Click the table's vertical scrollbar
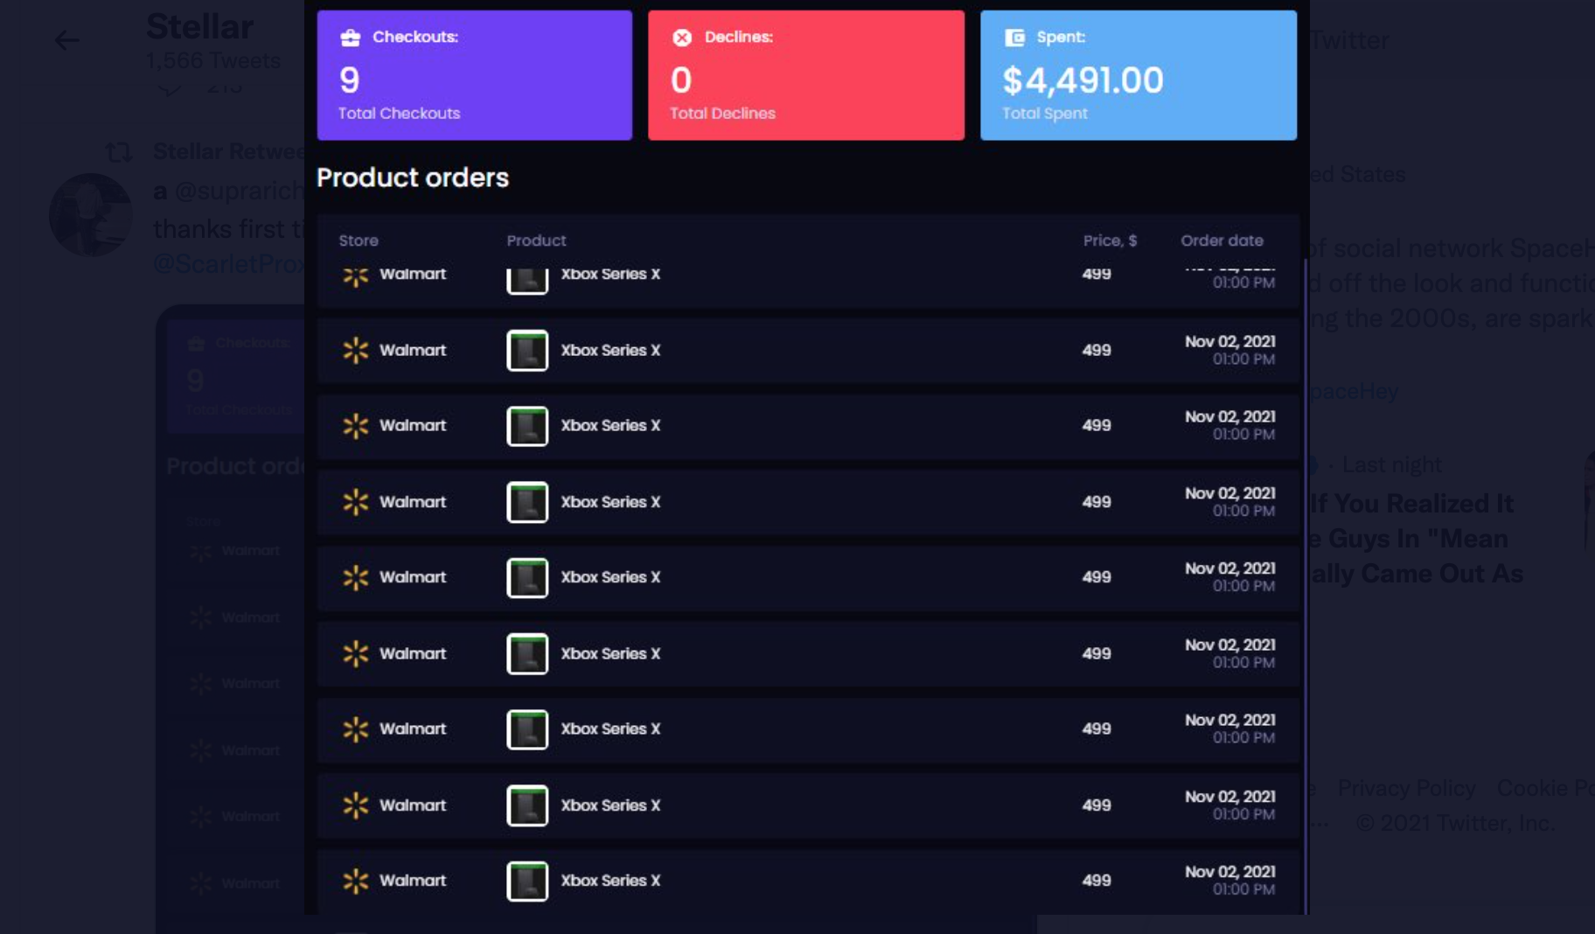Image resolution: width=1595 pixels, height=934 pixels. click(x=1305, y=586)
